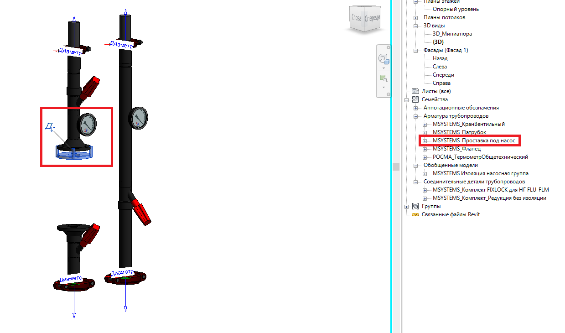This screenshot has width=565, height=333.
Task: Click the Семейства families icon
Action: pyautogui.click(x=415, y=99)
